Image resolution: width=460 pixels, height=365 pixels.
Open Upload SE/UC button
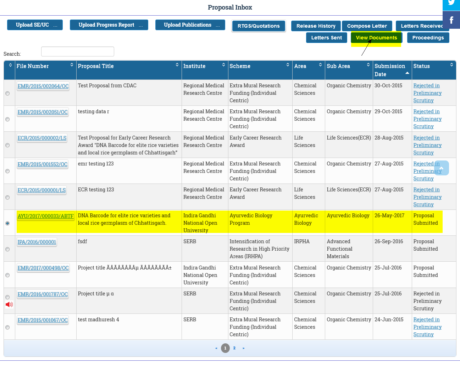point(35,25)
